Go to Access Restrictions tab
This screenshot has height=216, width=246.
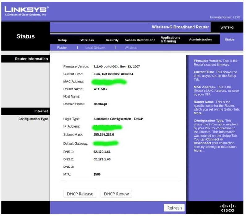(140, 40)
